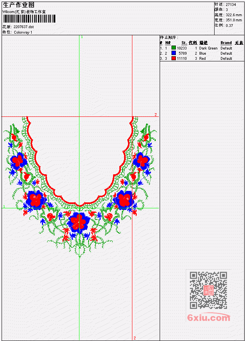
Task: Select stitch count '11110' in Red row
Action: pyautogui.click(x=182, y=59)
